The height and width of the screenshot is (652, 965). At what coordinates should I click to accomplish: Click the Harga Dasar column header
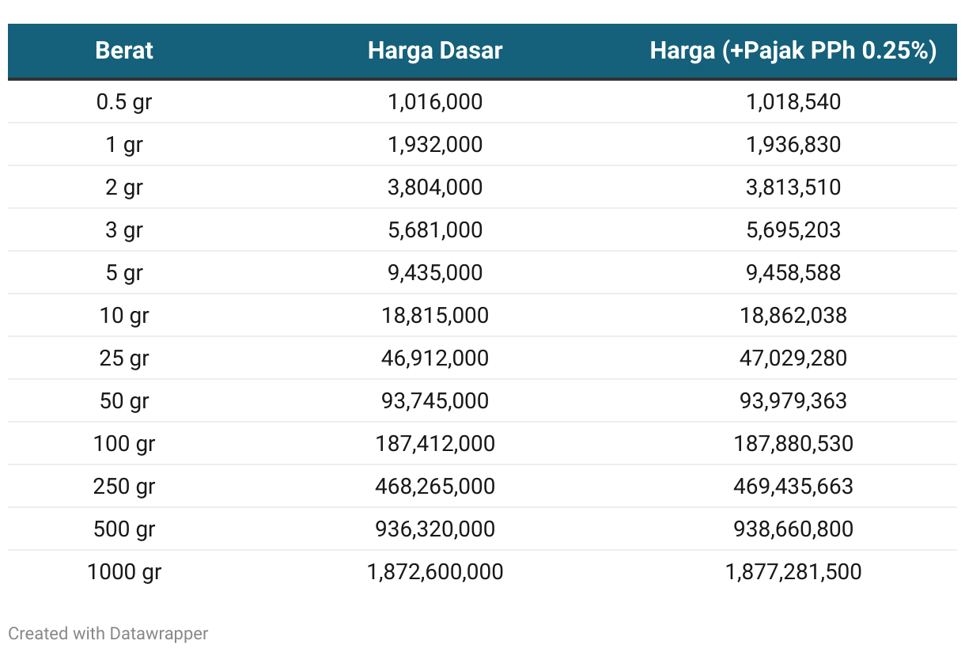[435, 51]
